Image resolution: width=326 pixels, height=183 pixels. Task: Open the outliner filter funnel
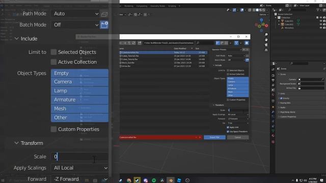[318, 10]
